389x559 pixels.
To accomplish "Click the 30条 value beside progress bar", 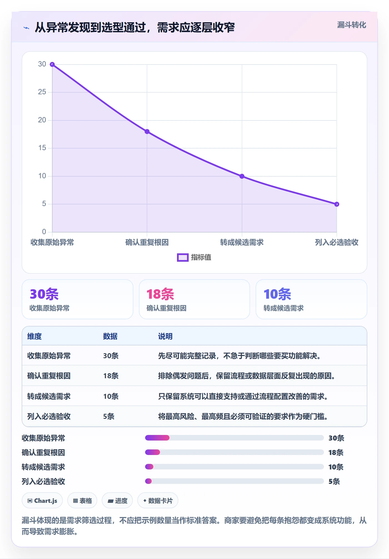I will pyautogui.click(x=336, y=438).
